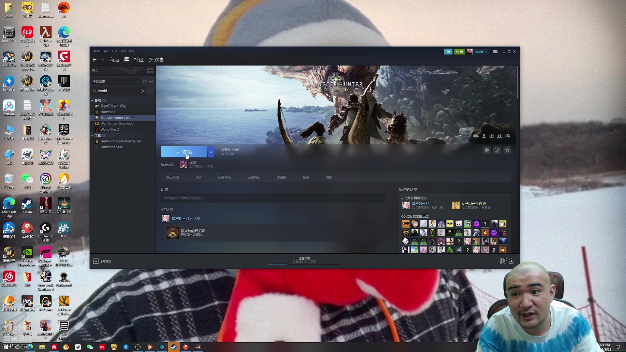The height and width of the screenshot is (352, 626).
Task: Open 商店页面 store page link
Action: click(172, 177)
